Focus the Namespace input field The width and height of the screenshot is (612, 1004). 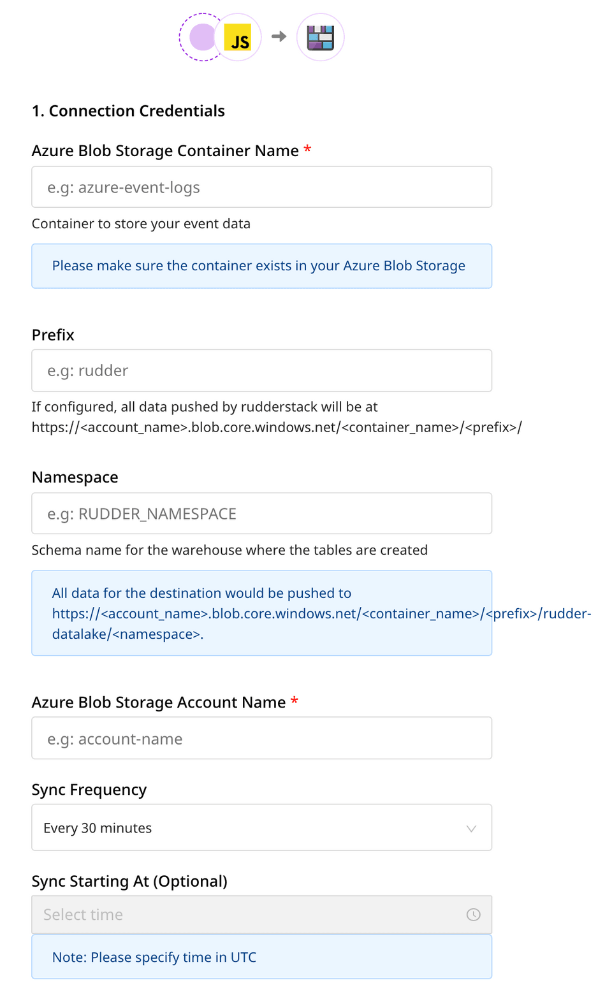pos(262,513)
